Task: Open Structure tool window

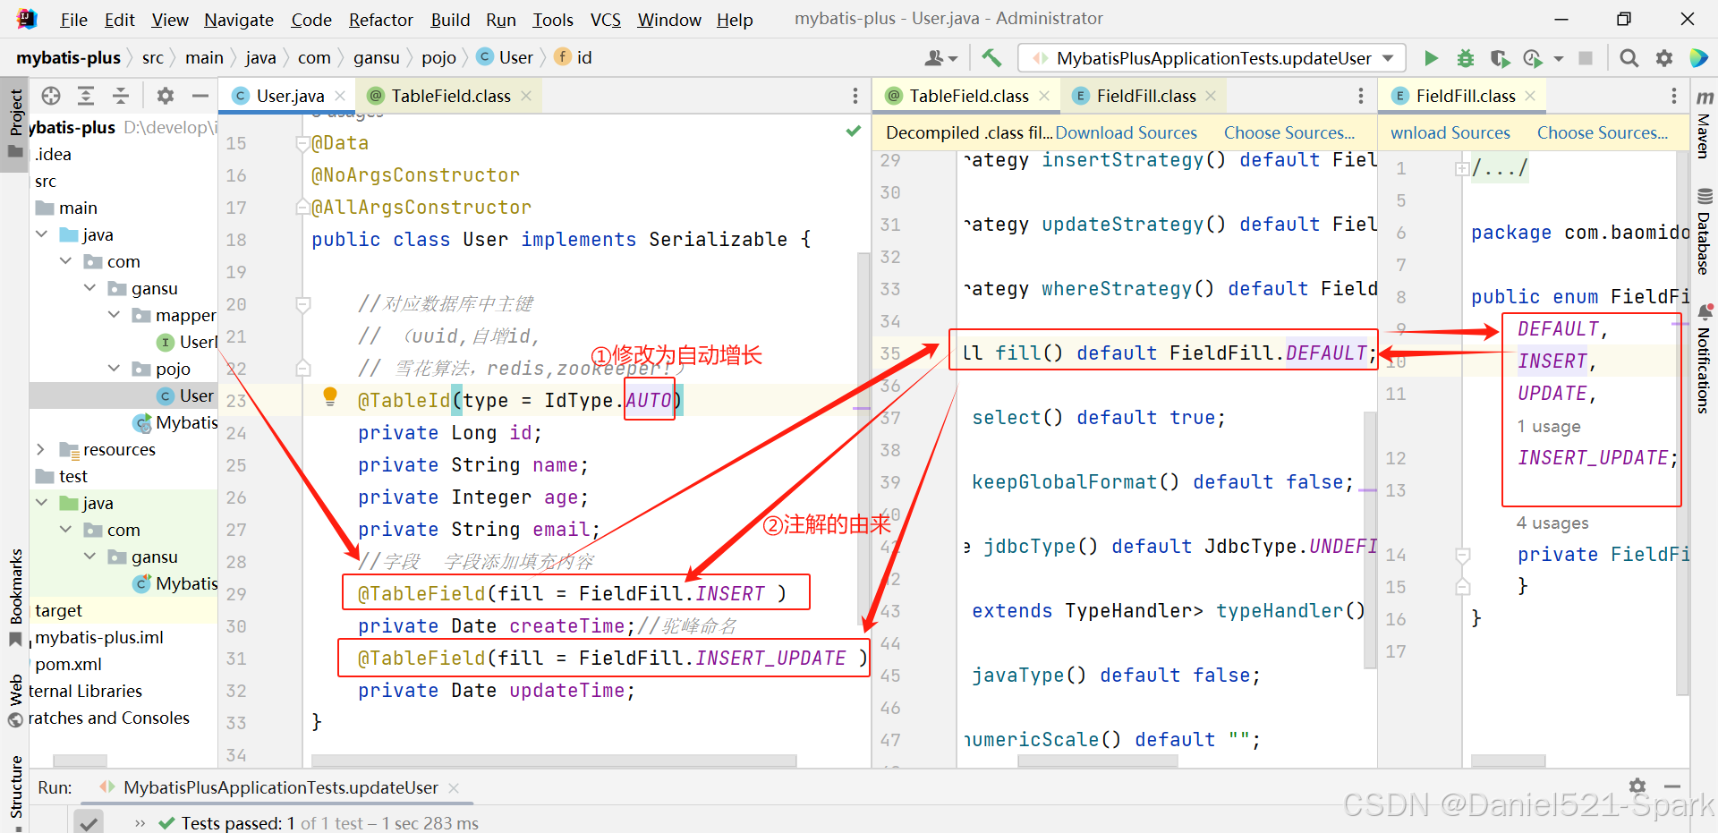Action: (16, 792)
